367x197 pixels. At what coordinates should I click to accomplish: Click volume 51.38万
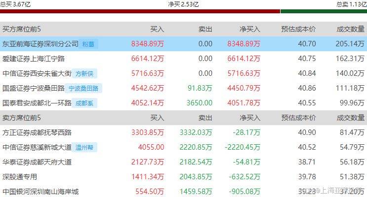click(x=352, y=177)
